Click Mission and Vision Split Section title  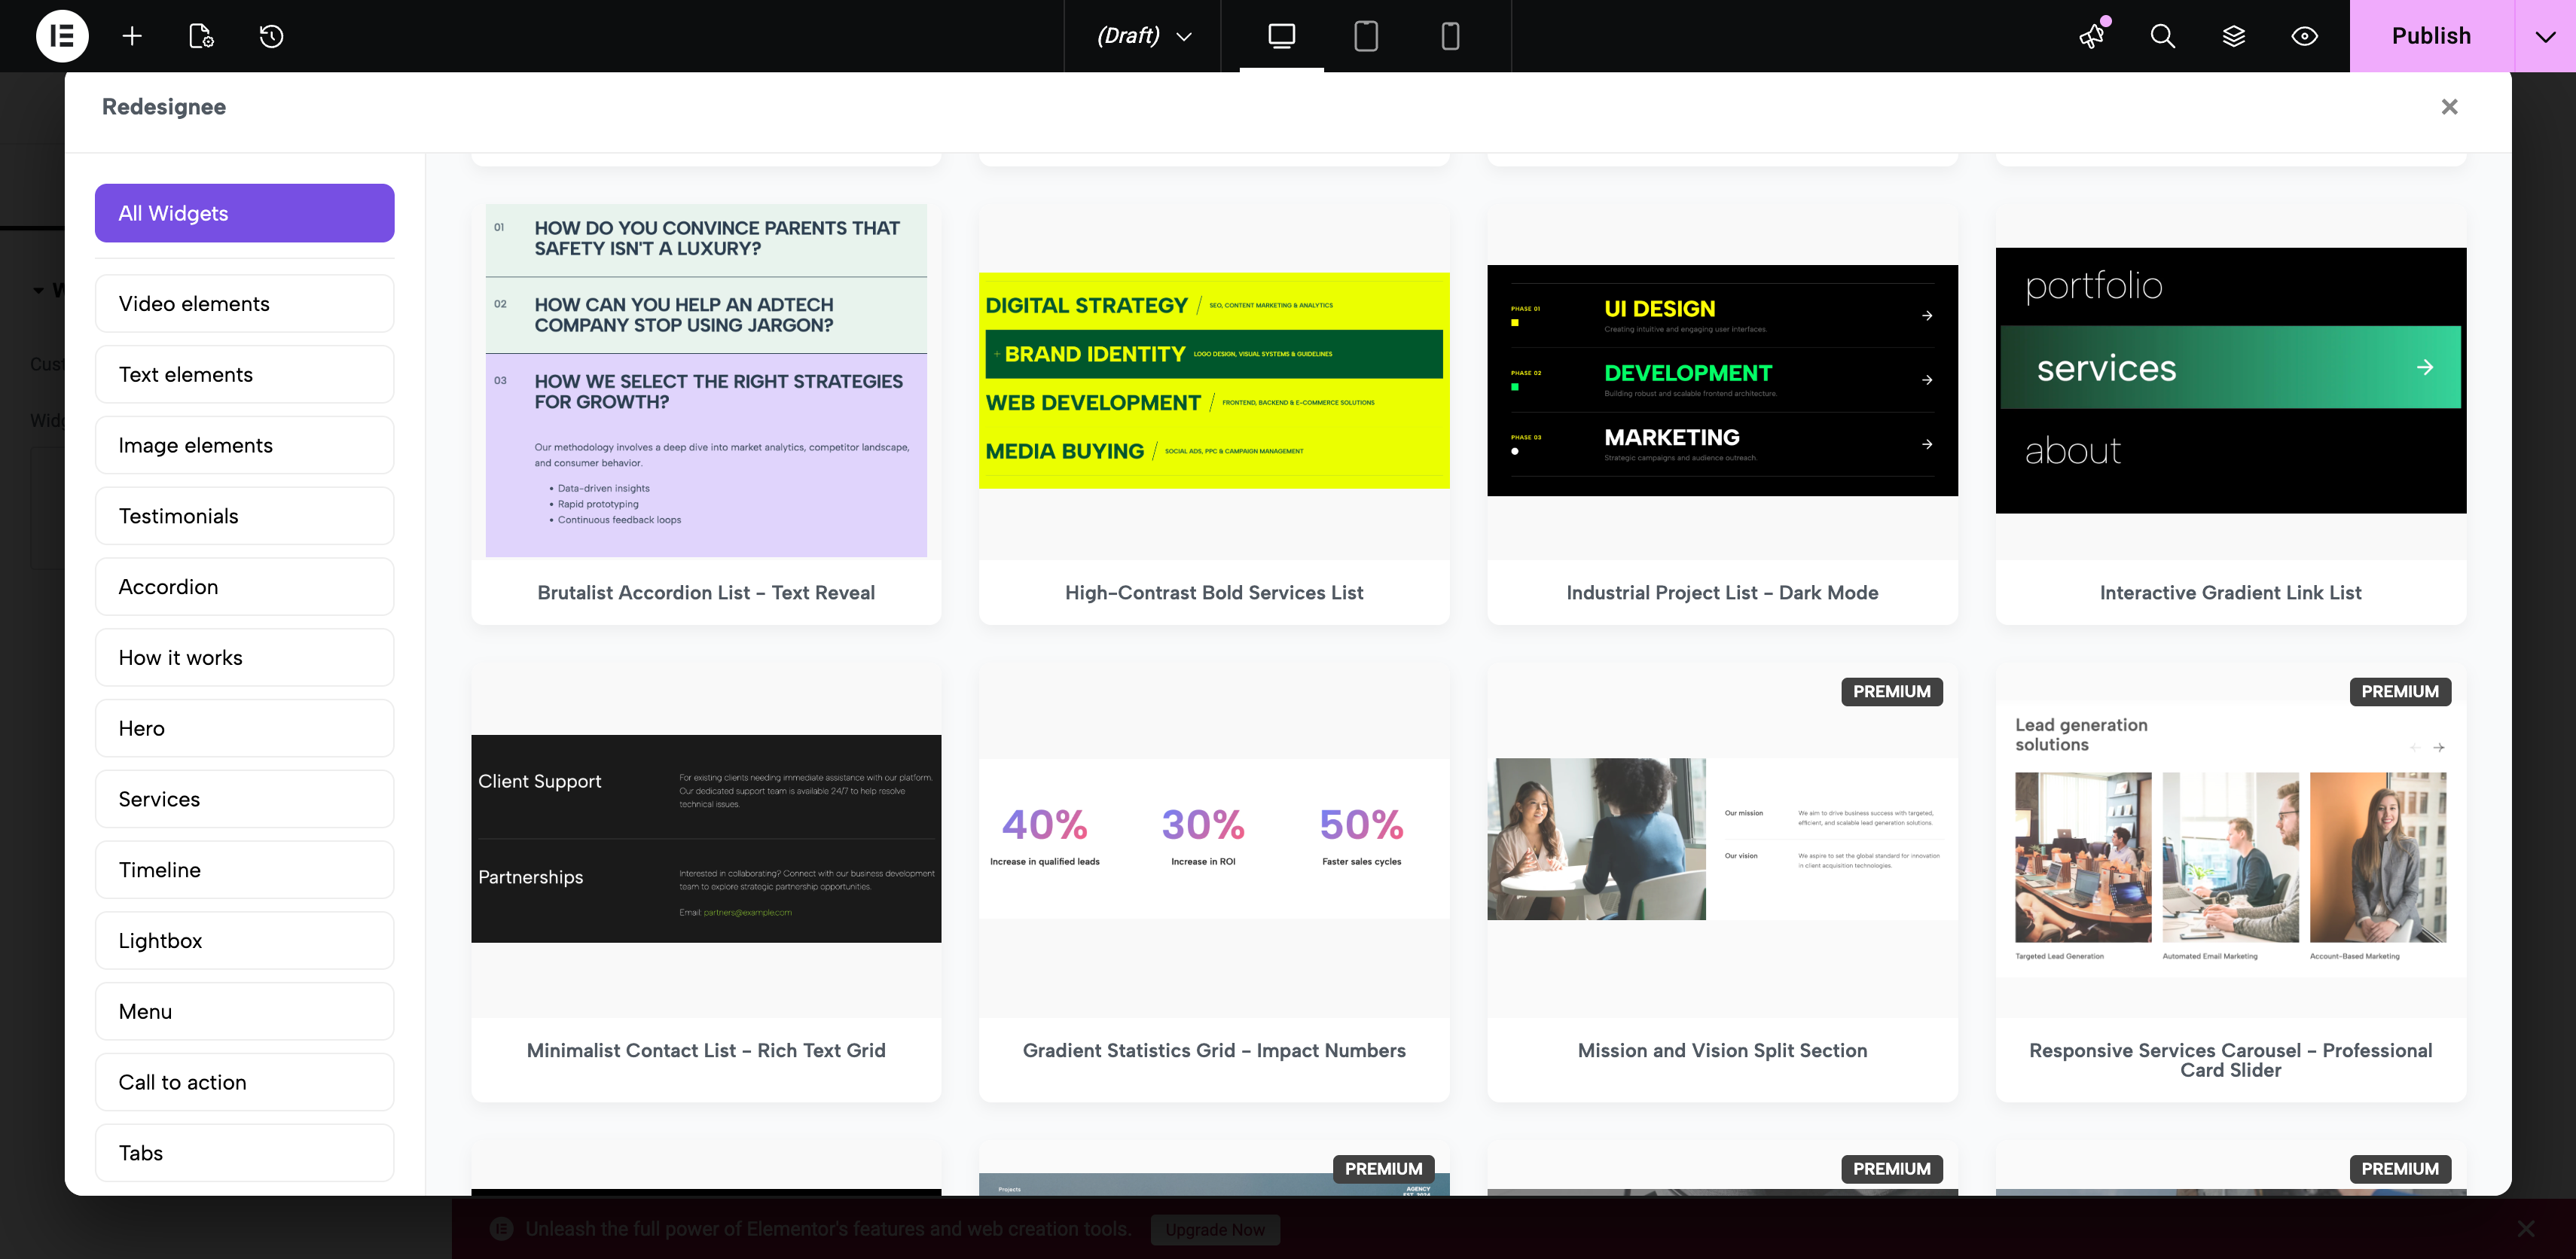click(x=1722, y=1051)
